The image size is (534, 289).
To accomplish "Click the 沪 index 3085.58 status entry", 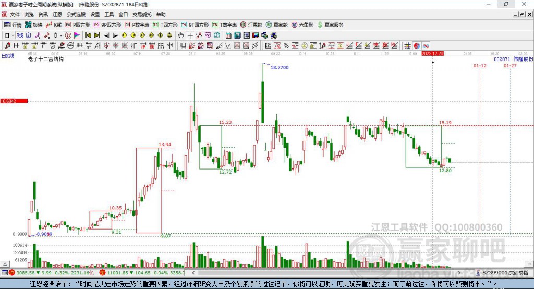I will (x=52, y=273).
